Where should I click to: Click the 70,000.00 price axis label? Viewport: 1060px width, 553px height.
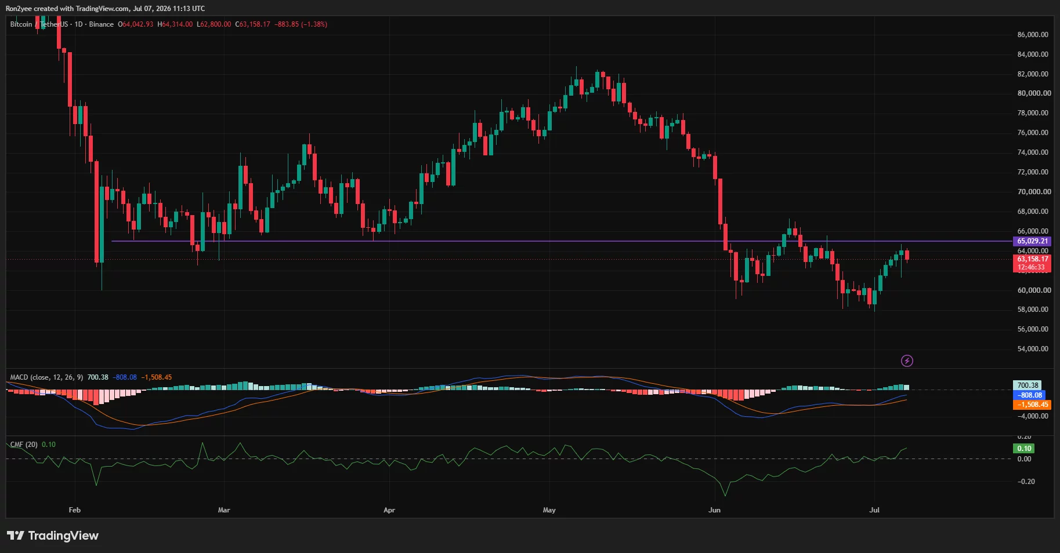click(x=1034, y=192)
